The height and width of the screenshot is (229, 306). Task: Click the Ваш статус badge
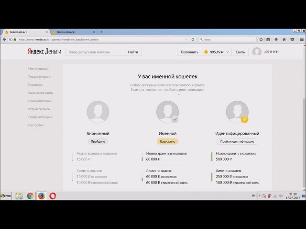167,142
